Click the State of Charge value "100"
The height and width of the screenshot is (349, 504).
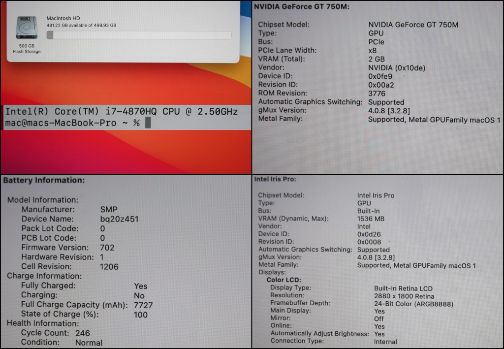pos(140,315)
